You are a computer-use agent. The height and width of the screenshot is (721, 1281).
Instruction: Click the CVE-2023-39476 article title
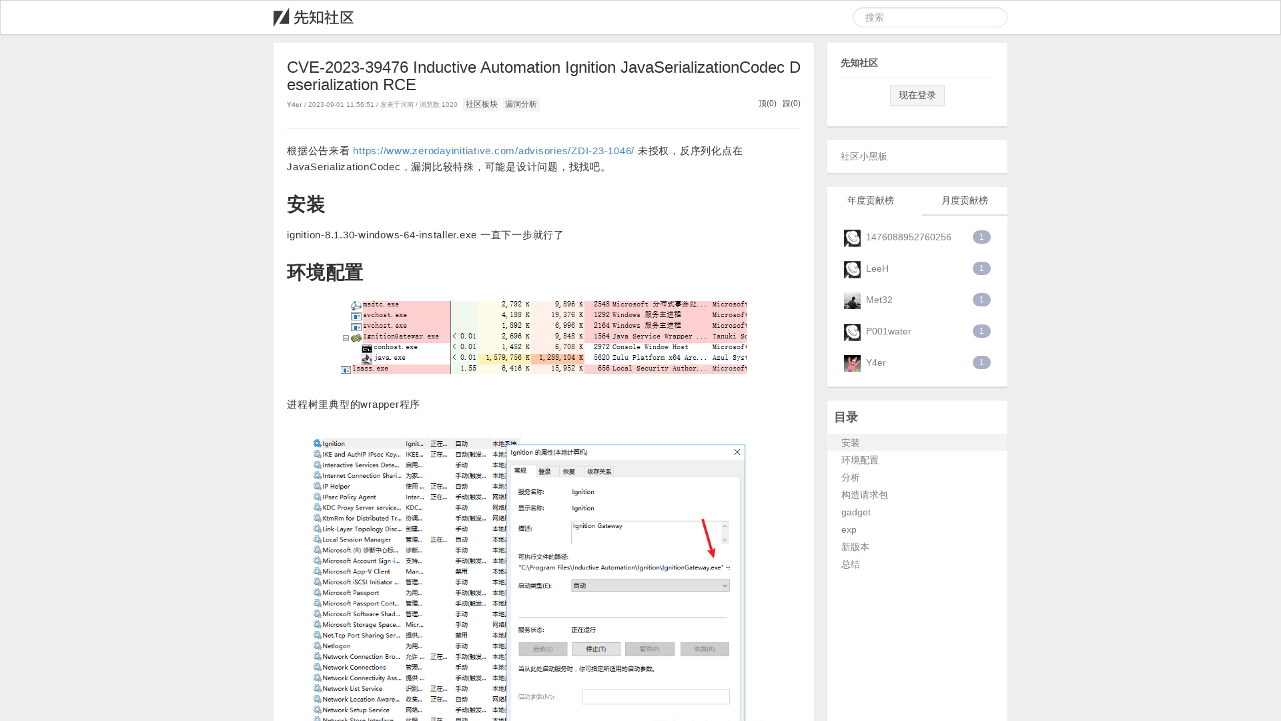pos(543,76)
